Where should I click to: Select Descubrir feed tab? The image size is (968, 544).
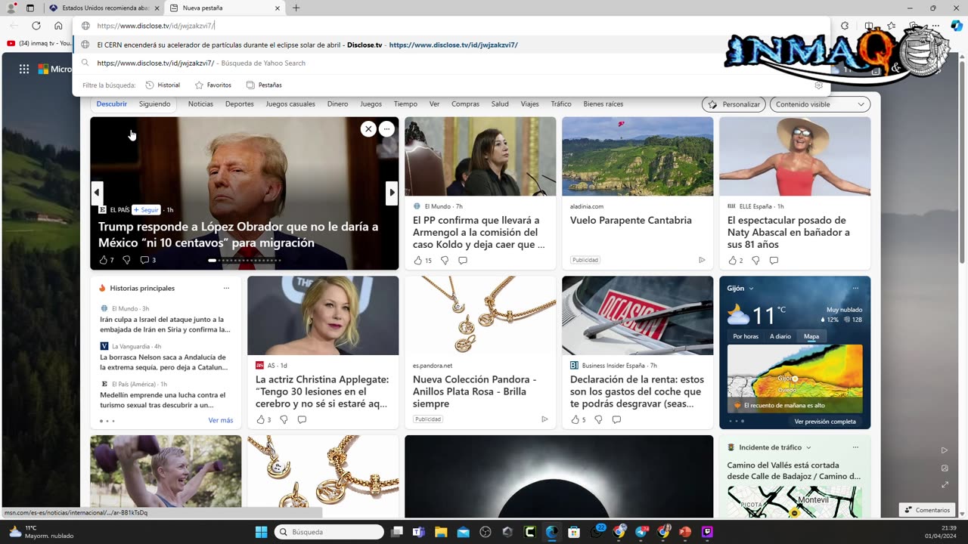[112, 104]
